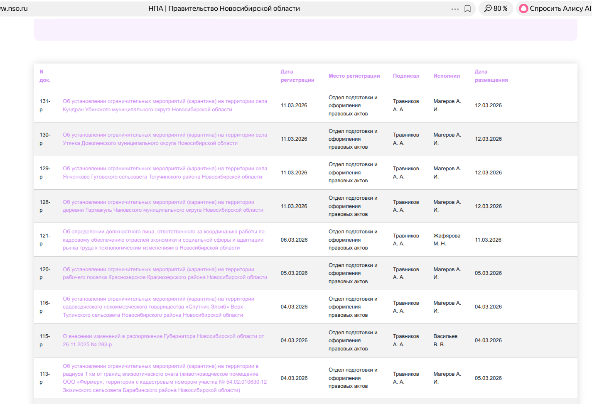Open document 116-р about «Спутник-Элсиб» quarantine
Image resolution: width=592 pixels, height=404 pixels.
tap(158, 307)
